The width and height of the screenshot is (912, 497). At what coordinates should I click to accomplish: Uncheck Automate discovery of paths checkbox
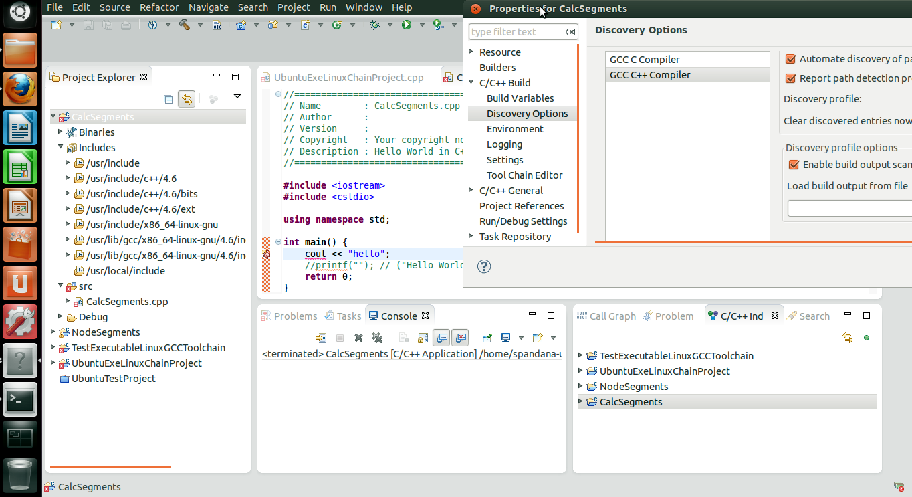(790, 59)
